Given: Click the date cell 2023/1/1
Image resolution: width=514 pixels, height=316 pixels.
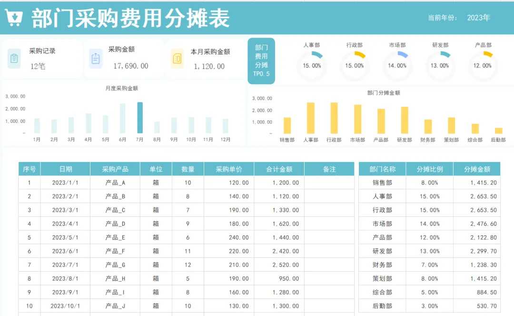Looking at the screenshot, I should point(65,183).
